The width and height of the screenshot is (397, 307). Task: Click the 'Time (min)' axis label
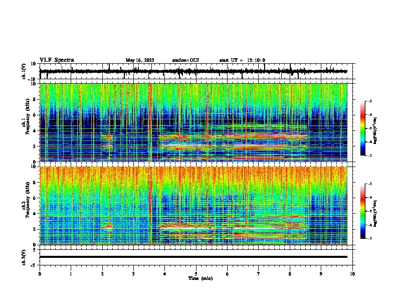[201, 278]
